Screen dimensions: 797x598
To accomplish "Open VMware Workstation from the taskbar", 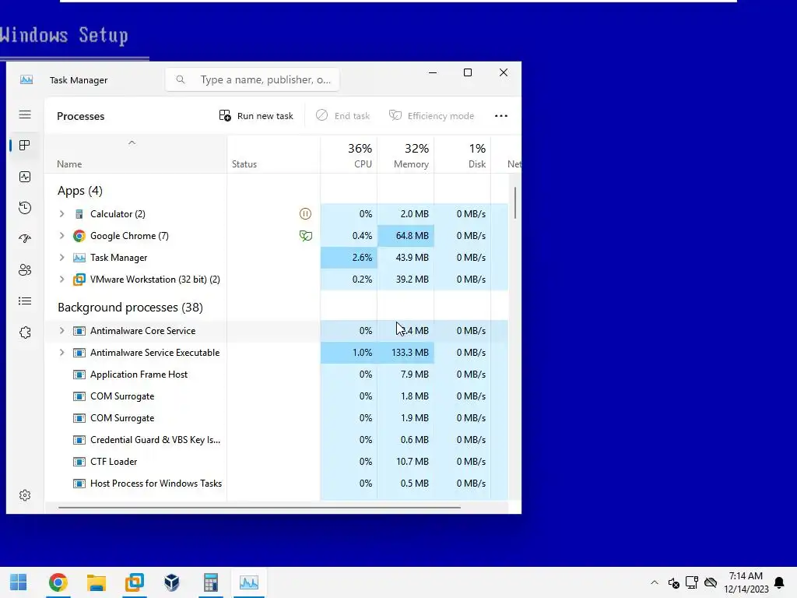I will point(134,582).
